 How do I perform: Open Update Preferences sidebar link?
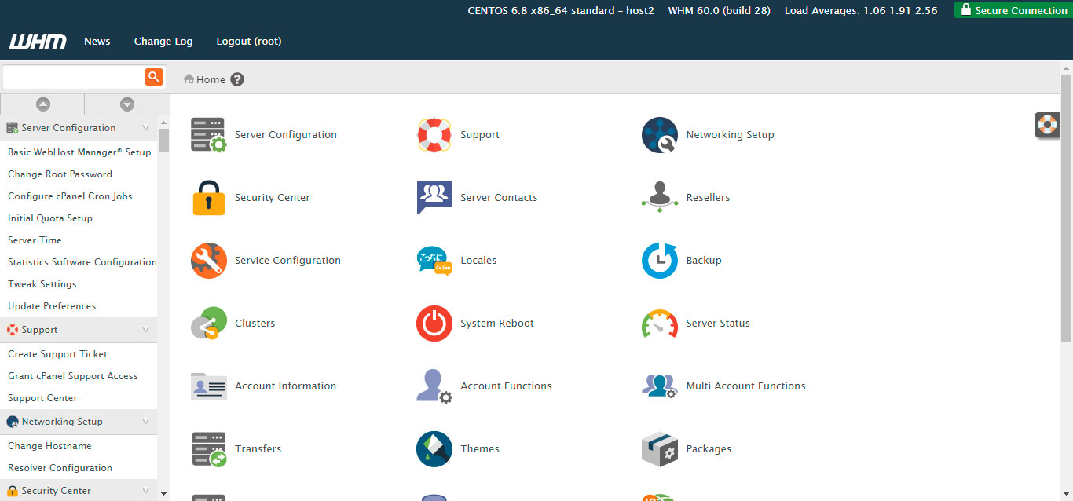click(52, 306)
